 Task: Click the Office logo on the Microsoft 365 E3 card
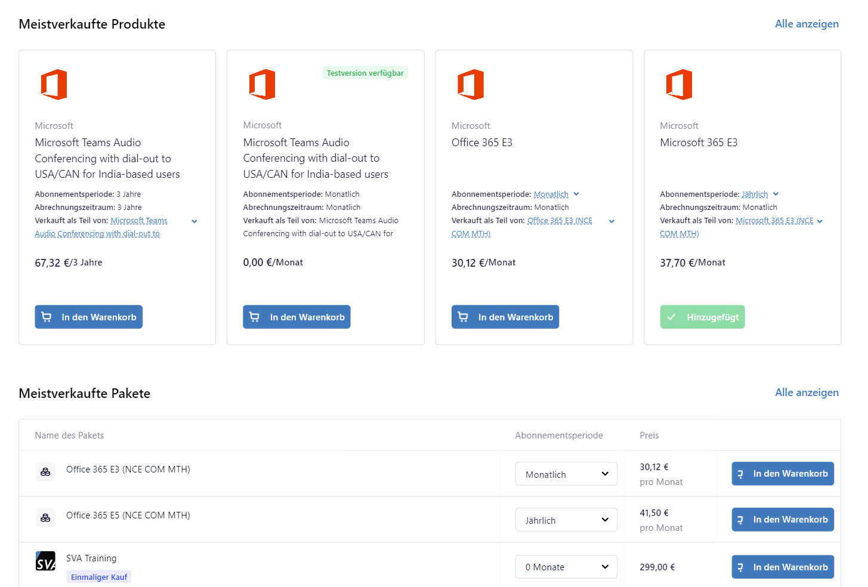(679, 85)
